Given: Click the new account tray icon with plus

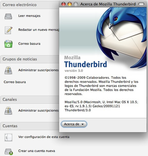Looking at the screenshot, I should pyautogui.click(x=9, y=151).
